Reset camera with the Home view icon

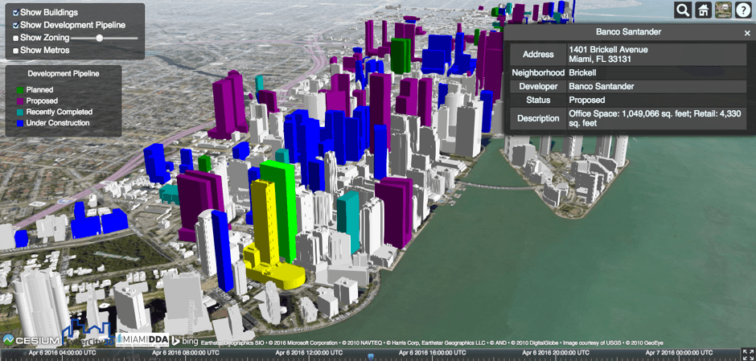click(x=703, y=10)
